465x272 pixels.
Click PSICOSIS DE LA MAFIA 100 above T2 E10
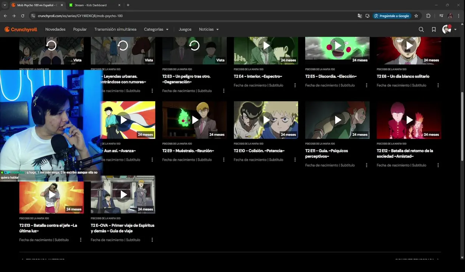coord(248,144)
